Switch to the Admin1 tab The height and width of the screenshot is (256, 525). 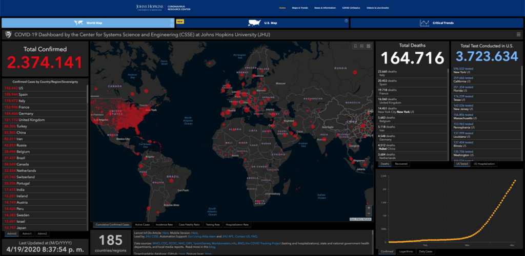27,233
